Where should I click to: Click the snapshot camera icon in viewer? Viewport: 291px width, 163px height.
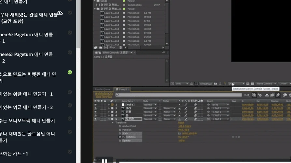tap(216, 84)
